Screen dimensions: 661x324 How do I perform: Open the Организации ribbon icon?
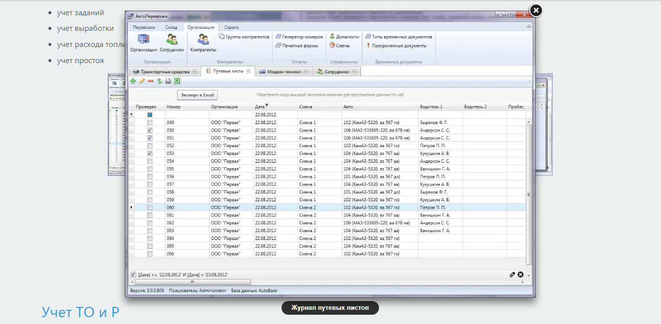pyautogui.click(x=143, y=43)
